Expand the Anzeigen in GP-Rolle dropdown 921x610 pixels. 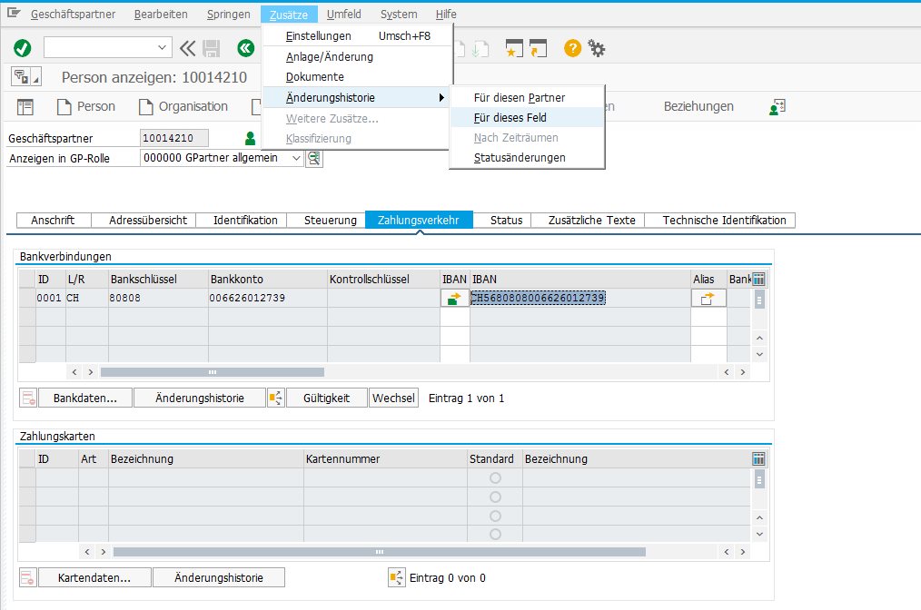coord(296,158)
